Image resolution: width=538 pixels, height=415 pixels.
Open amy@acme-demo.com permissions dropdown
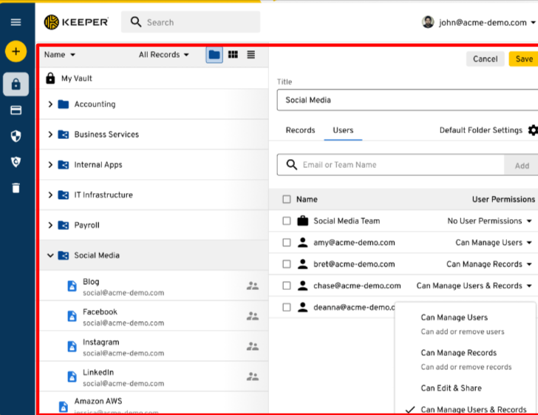(x=494, y=243)
